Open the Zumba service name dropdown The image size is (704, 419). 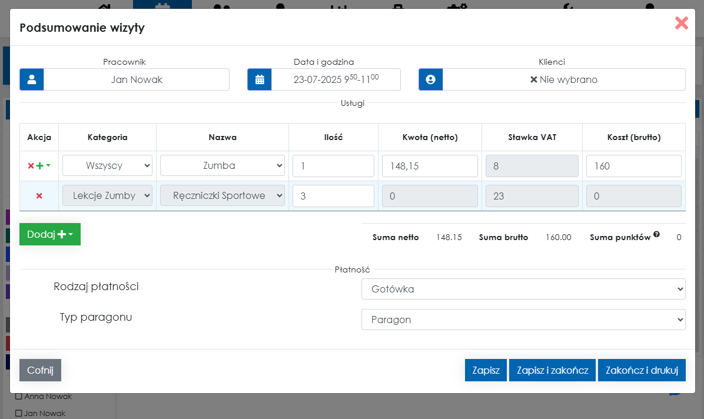223,166
